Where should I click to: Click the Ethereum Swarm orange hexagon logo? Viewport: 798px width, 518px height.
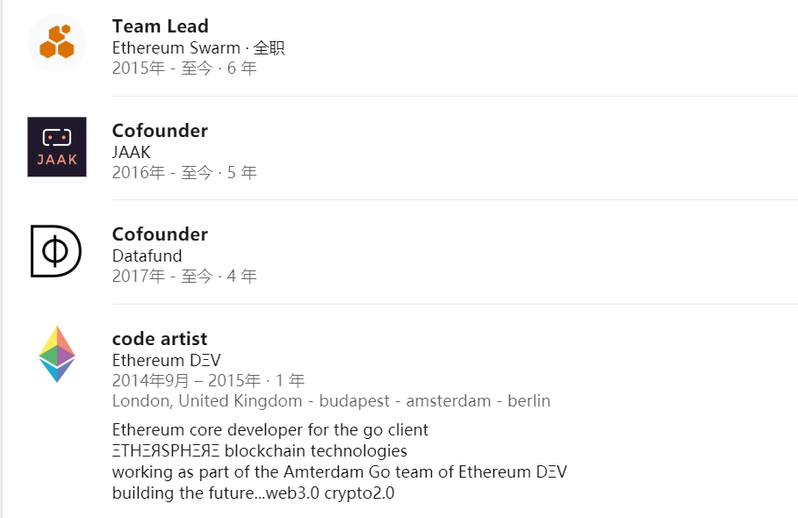tap(57, 43)
